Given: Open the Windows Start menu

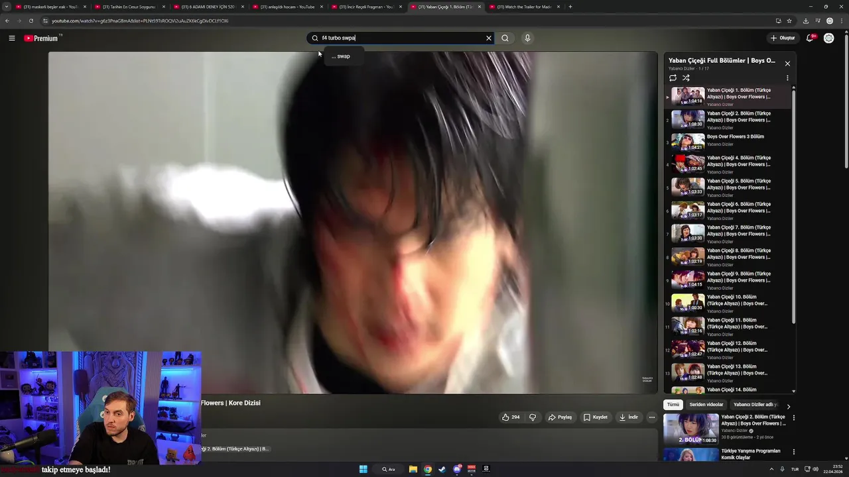Looking at the screenshot, I should (x=363, y=469).
